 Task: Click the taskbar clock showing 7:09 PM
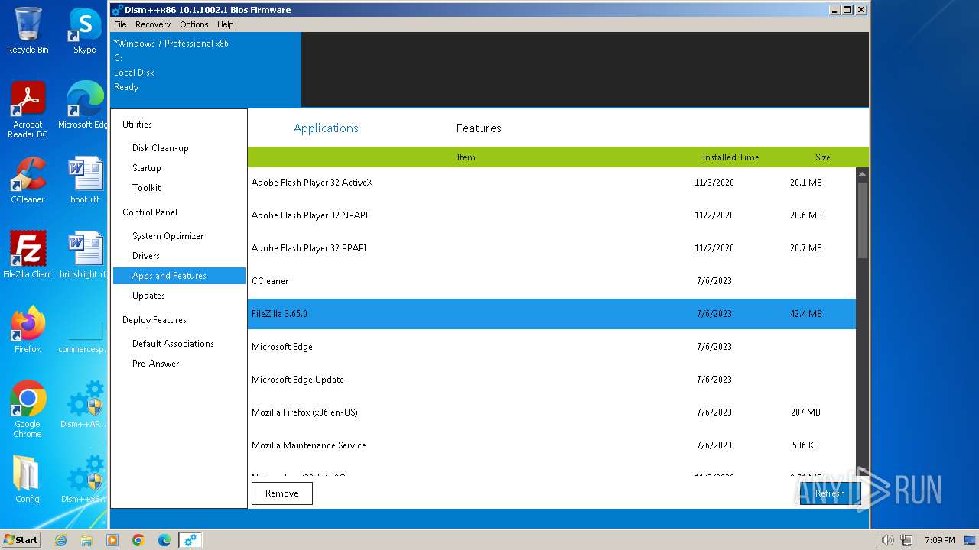[x=939, y=540]
